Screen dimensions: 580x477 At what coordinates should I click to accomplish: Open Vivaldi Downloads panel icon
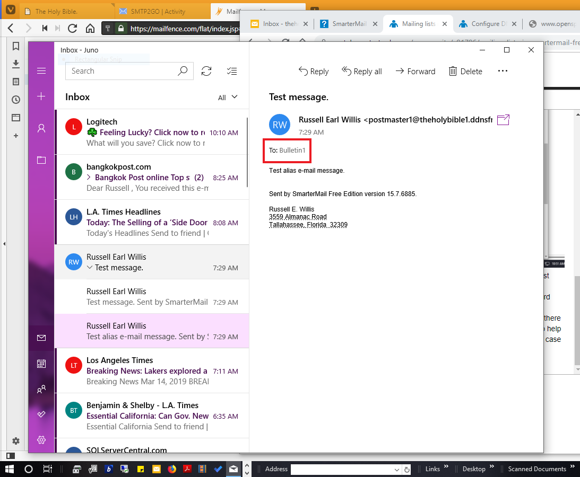[16, 64]
